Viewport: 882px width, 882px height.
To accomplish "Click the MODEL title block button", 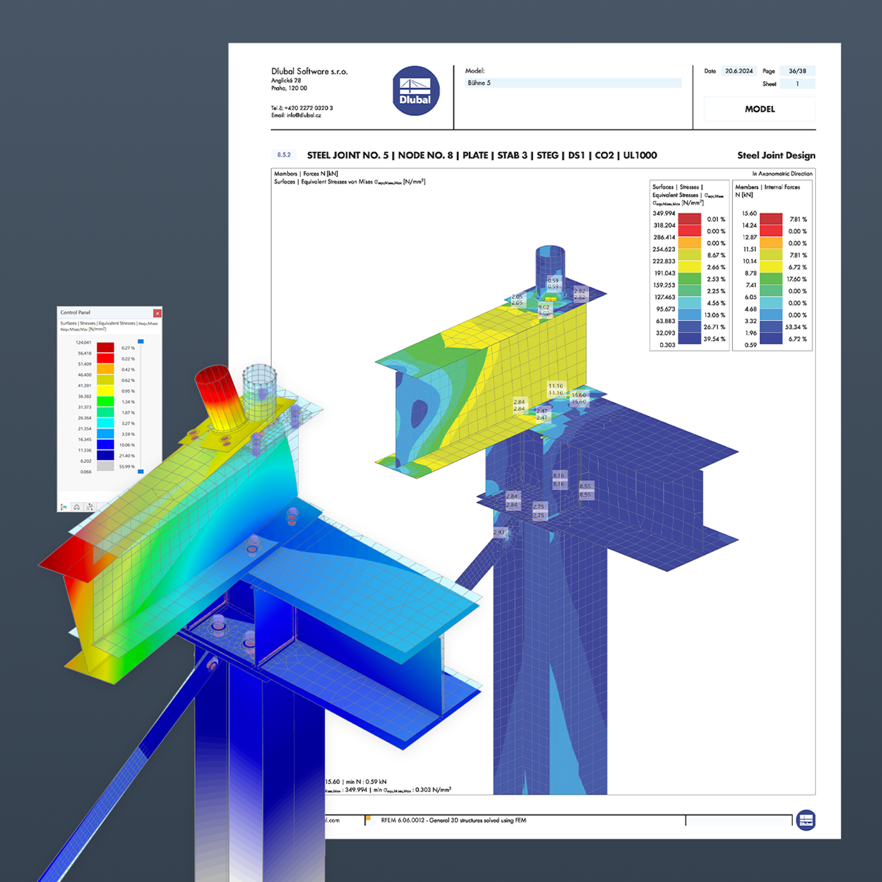I will click(x=759, y=109).
